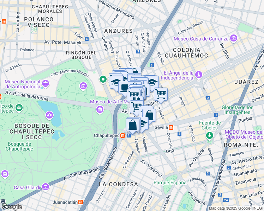Click the Av. Pdte. Masaryk street label
The width and height of the screenshot is (264, 211).
pyautogui.click(x=63, y=42)
